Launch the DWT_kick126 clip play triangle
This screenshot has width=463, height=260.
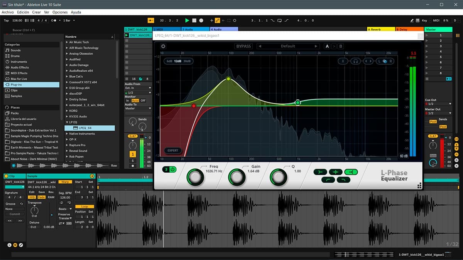pos(127,35)
